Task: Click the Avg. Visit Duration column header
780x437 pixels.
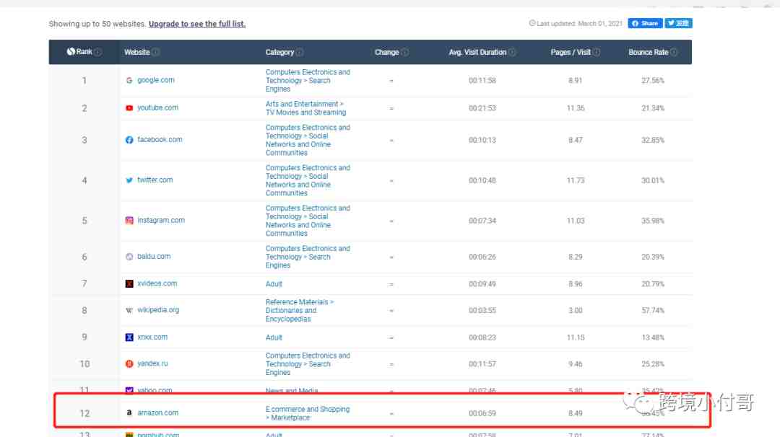Action: [477, 52]
